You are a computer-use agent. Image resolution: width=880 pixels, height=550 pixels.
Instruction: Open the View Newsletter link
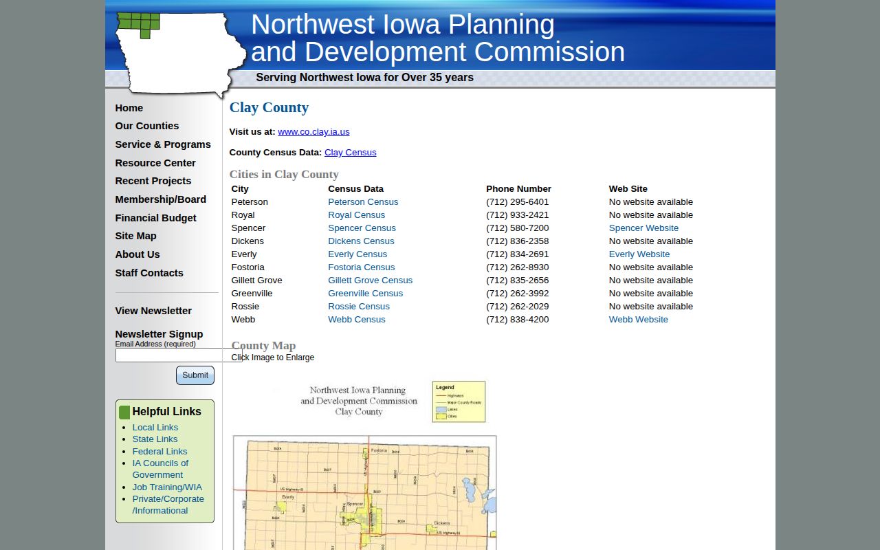(x=153, y=311)
